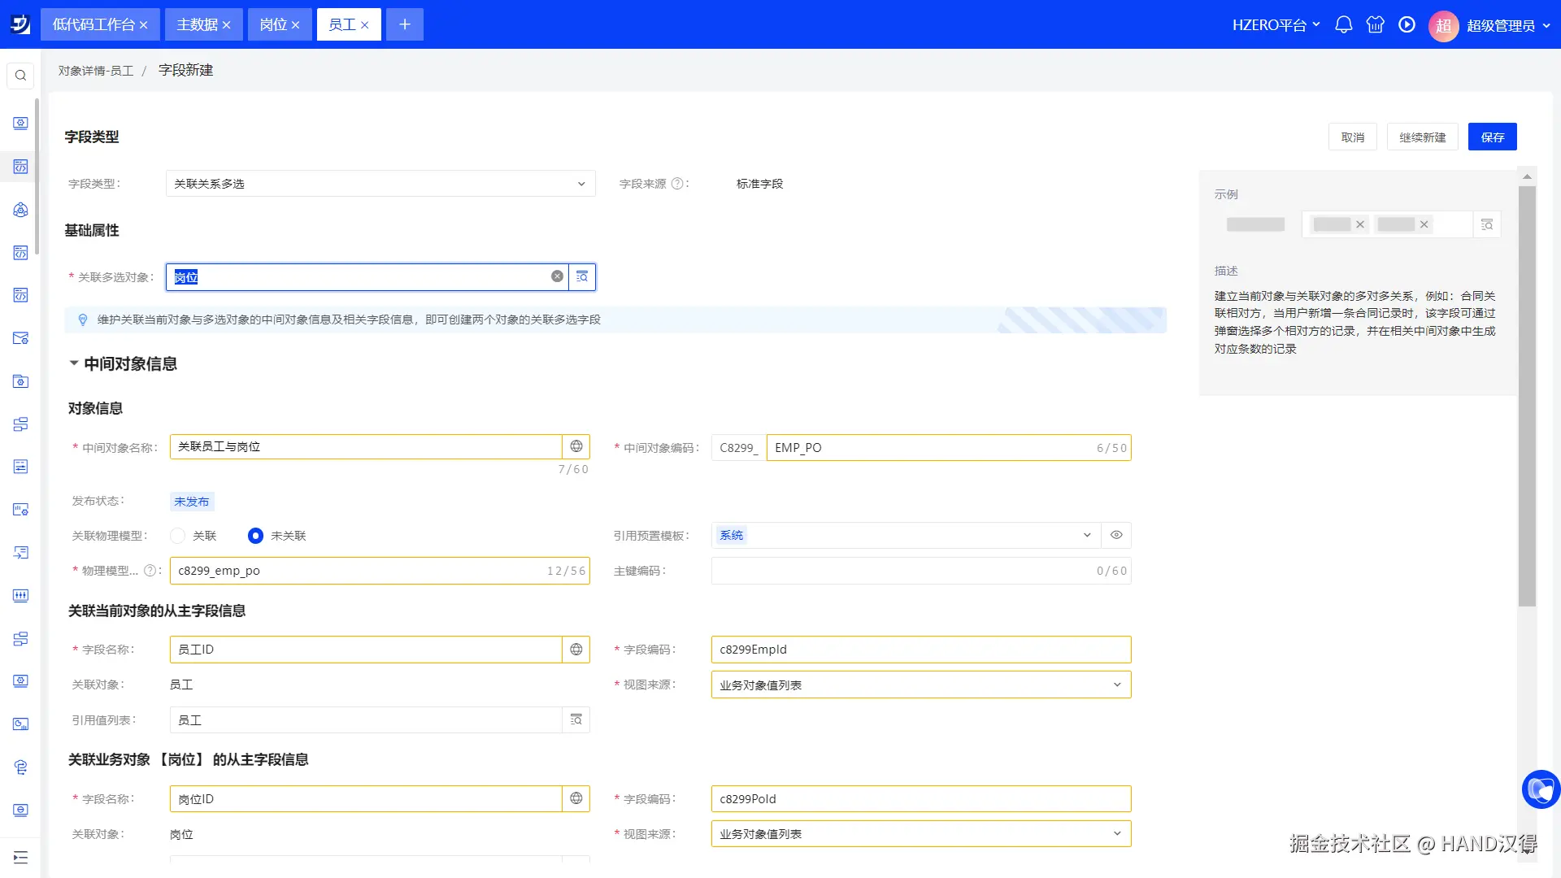
Task: Switch to the 主数据 tab
Action: tap(198, 24)
